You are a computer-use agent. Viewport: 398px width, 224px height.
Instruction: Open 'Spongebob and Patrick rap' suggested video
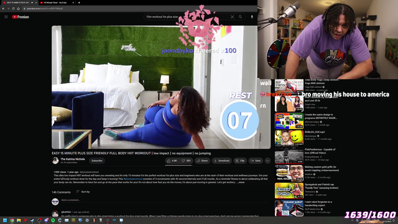289,191
